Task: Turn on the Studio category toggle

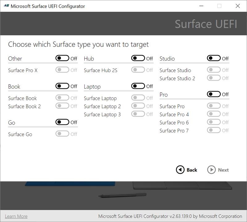Action: pos(214,58)
